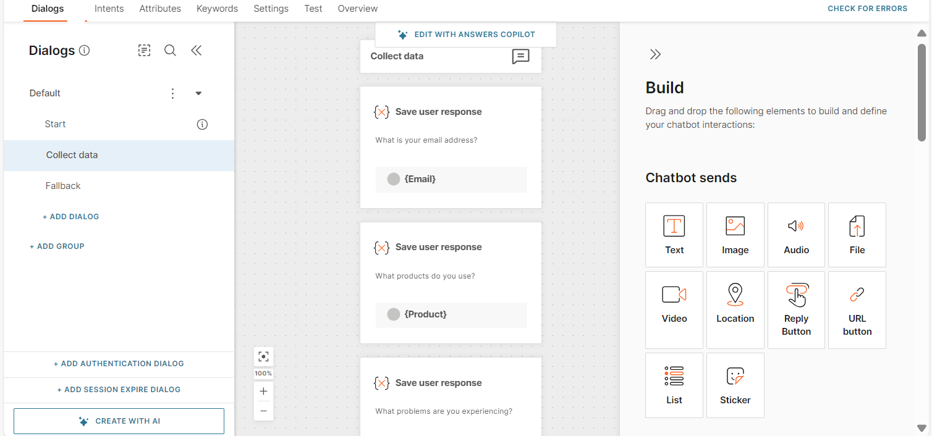Select the Image element icon
The width and height of the screenshot is (932, 436).
(735, 235)
